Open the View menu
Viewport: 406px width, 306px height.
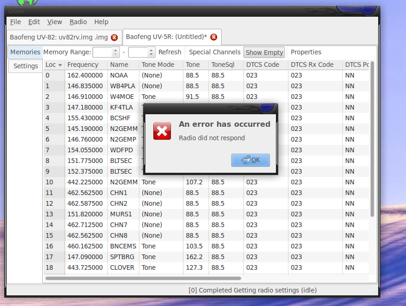[54, 22]
